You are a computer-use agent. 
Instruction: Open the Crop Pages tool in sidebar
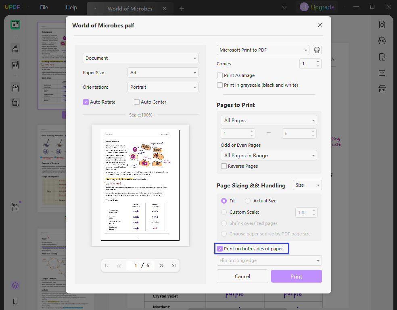click(x=15, y=103)
